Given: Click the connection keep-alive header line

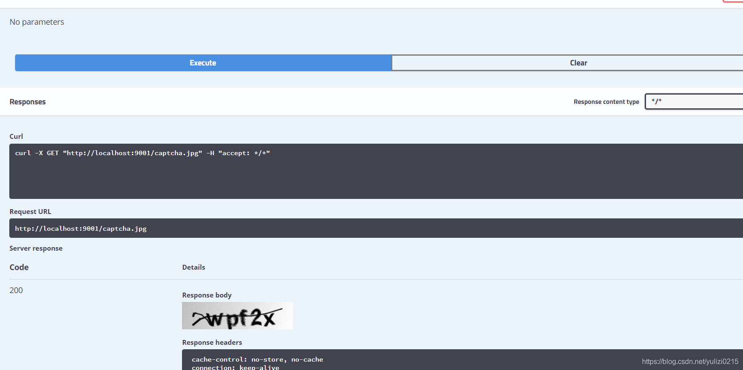Looking at the screenshot, I should point(235,367).
